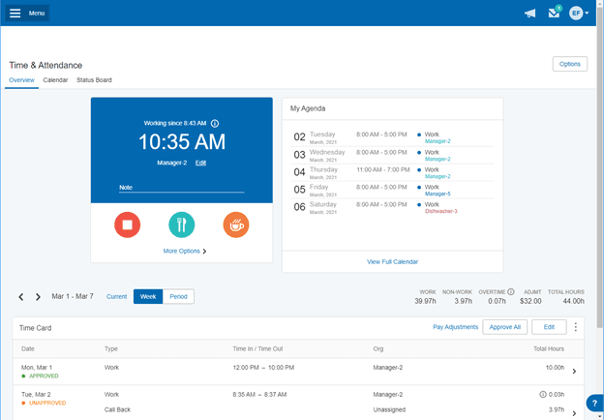Viewport: 604px width, 420px height.
Task: Open the EF user profile dropdown
Action: [579, 14]
